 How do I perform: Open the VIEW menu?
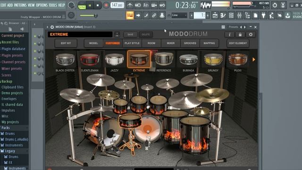[31, 5]
